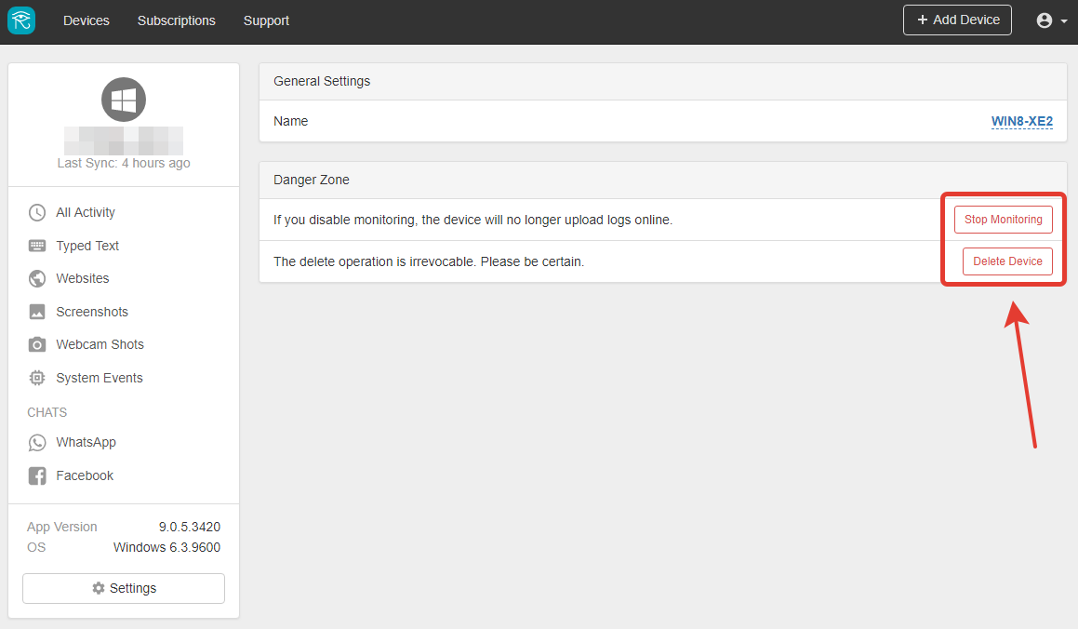The image size is (1078, 629).
Task: Edit the WIN8-XE2 device name link
Action: point(1021,122)
